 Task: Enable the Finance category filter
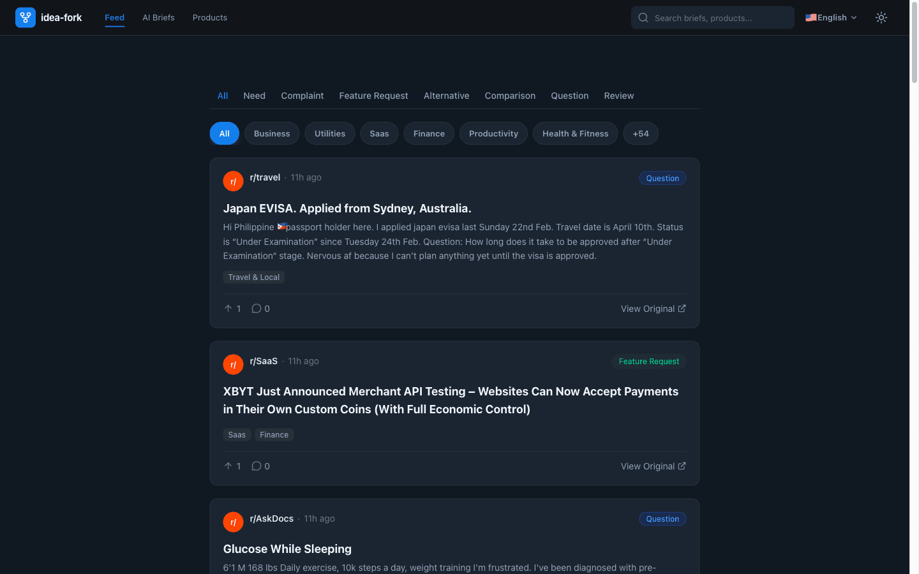(428, 133)
